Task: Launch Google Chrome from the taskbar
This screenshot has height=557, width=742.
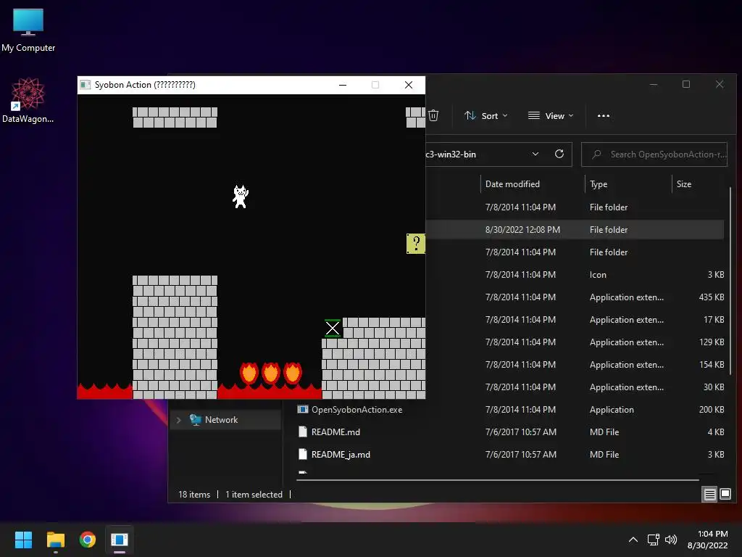Action: pyautogui.click(x=88, y=540)
